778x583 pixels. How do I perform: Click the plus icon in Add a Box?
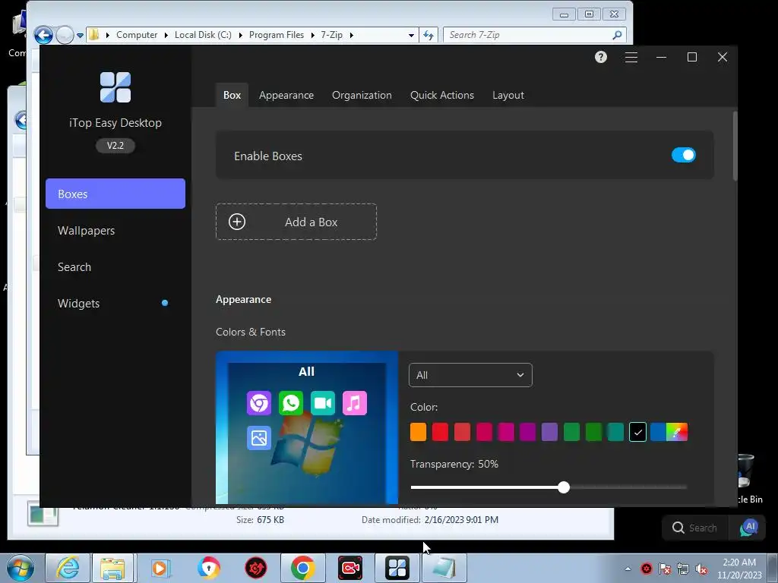(237, 222)
